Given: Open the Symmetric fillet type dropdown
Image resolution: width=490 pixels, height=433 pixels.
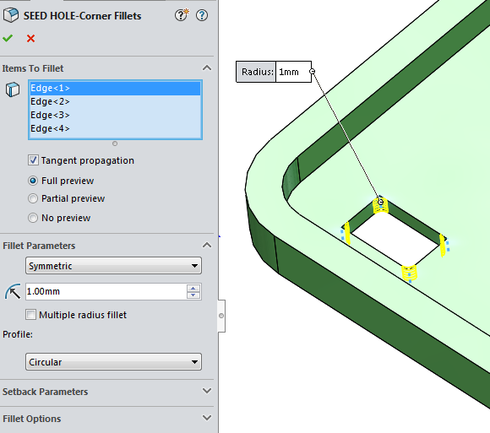Looking at the screenshot, I should coord(113,266).
